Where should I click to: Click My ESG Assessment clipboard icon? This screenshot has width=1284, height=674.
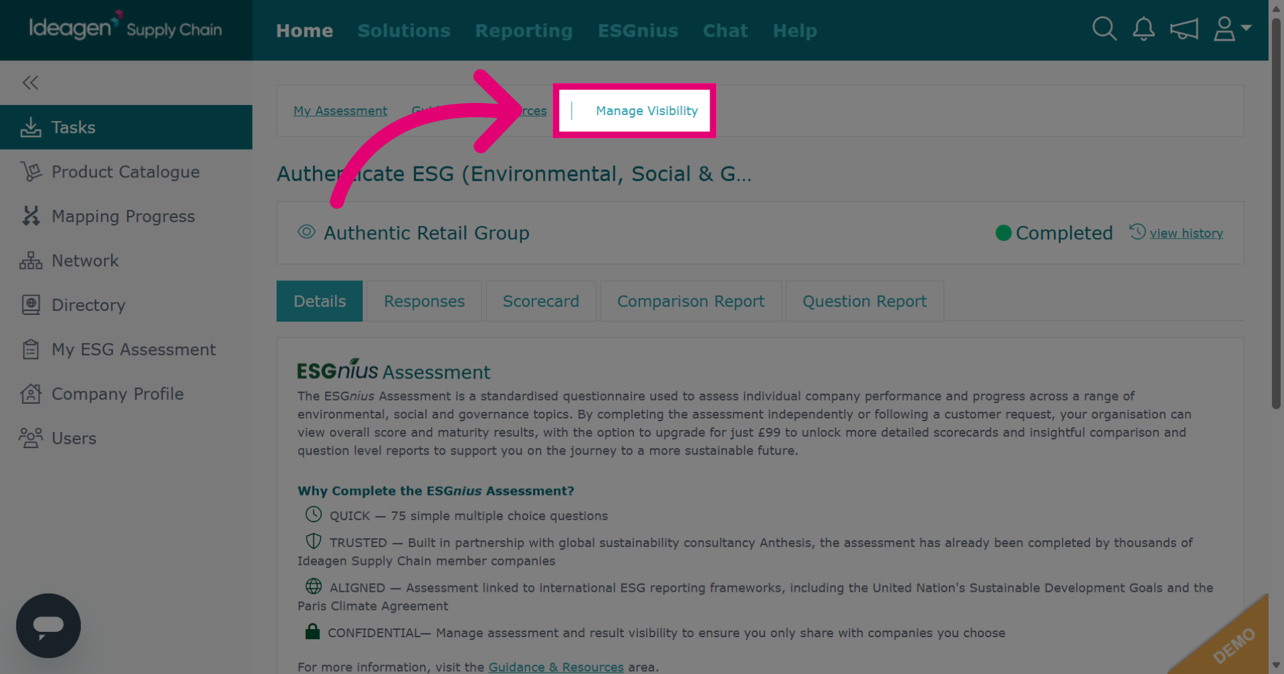pos(31,349)
